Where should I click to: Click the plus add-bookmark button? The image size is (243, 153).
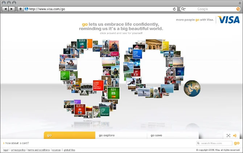tap(20, 9)
